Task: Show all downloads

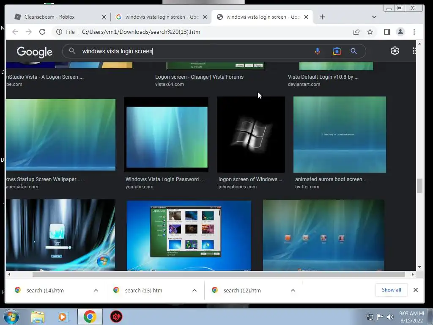Action: [391, 290]
